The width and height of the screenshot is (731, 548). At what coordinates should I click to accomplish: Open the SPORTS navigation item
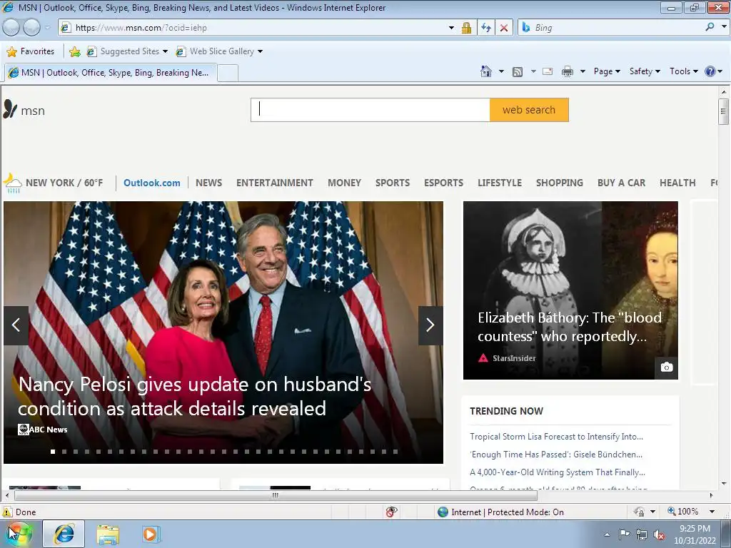[x=393, y=183]
